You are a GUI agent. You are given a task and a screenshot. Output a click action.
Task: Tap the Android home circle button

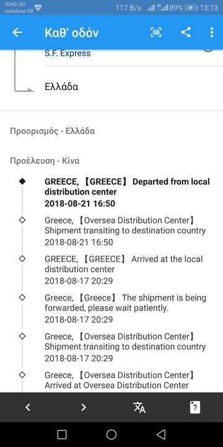tap(111, 435)
